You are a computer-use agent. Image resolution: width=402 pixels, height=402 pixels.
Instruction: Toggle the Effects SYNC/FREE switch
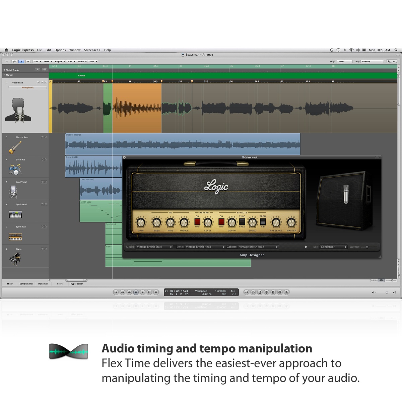click(242, 222)
